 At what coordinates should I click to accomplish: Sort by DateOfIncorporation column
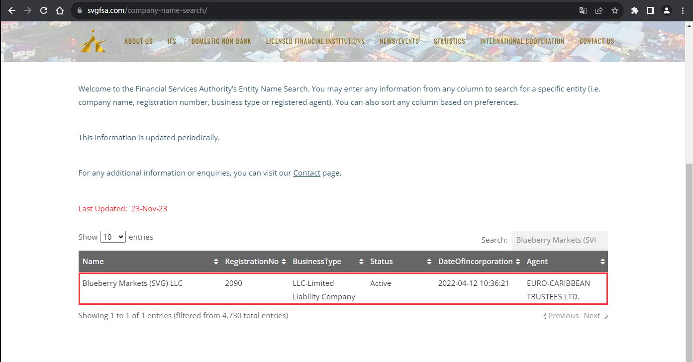[x=479, y=262]
